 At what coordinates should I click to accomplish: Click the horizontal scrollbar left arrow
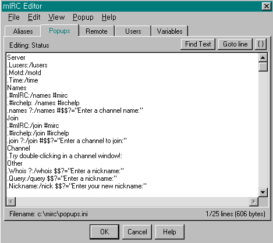[x=11, y=202]
